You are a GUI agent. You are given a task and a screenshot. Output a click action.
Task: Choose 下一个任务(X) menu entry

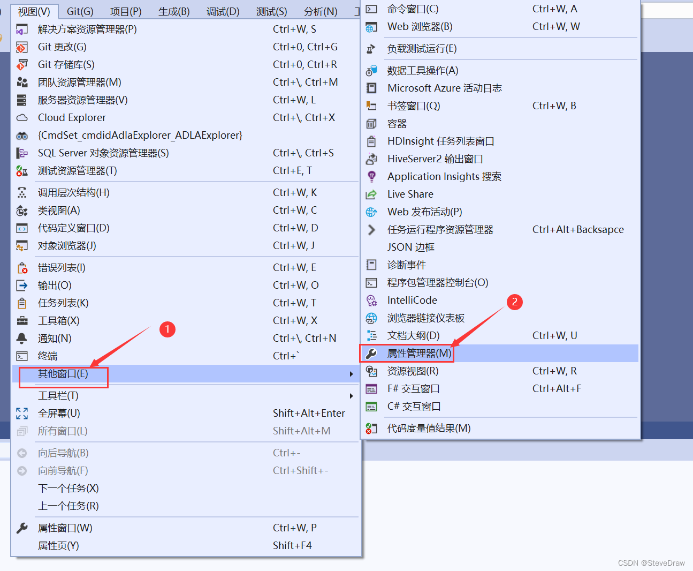tap(186, 489)
